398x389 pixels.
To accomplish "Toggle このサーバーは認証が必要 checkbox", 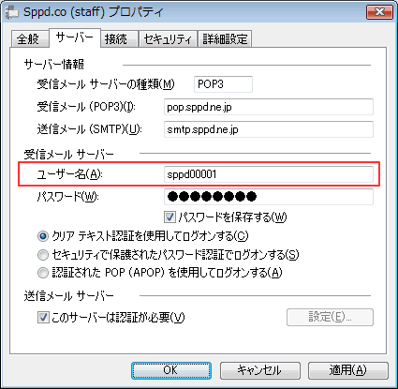I will [x=43, y=318].
